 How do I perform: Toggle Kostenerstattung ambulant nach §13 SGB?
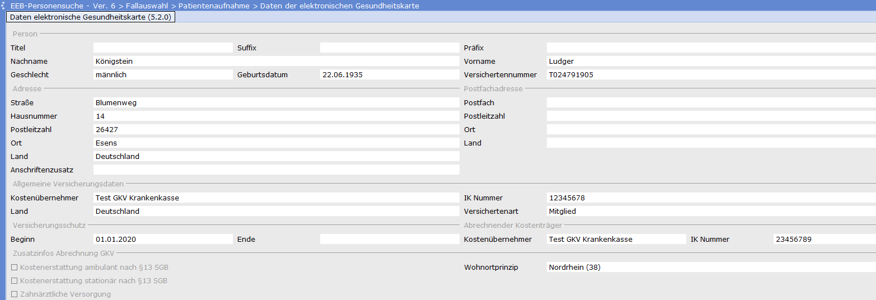click(15, 268)
